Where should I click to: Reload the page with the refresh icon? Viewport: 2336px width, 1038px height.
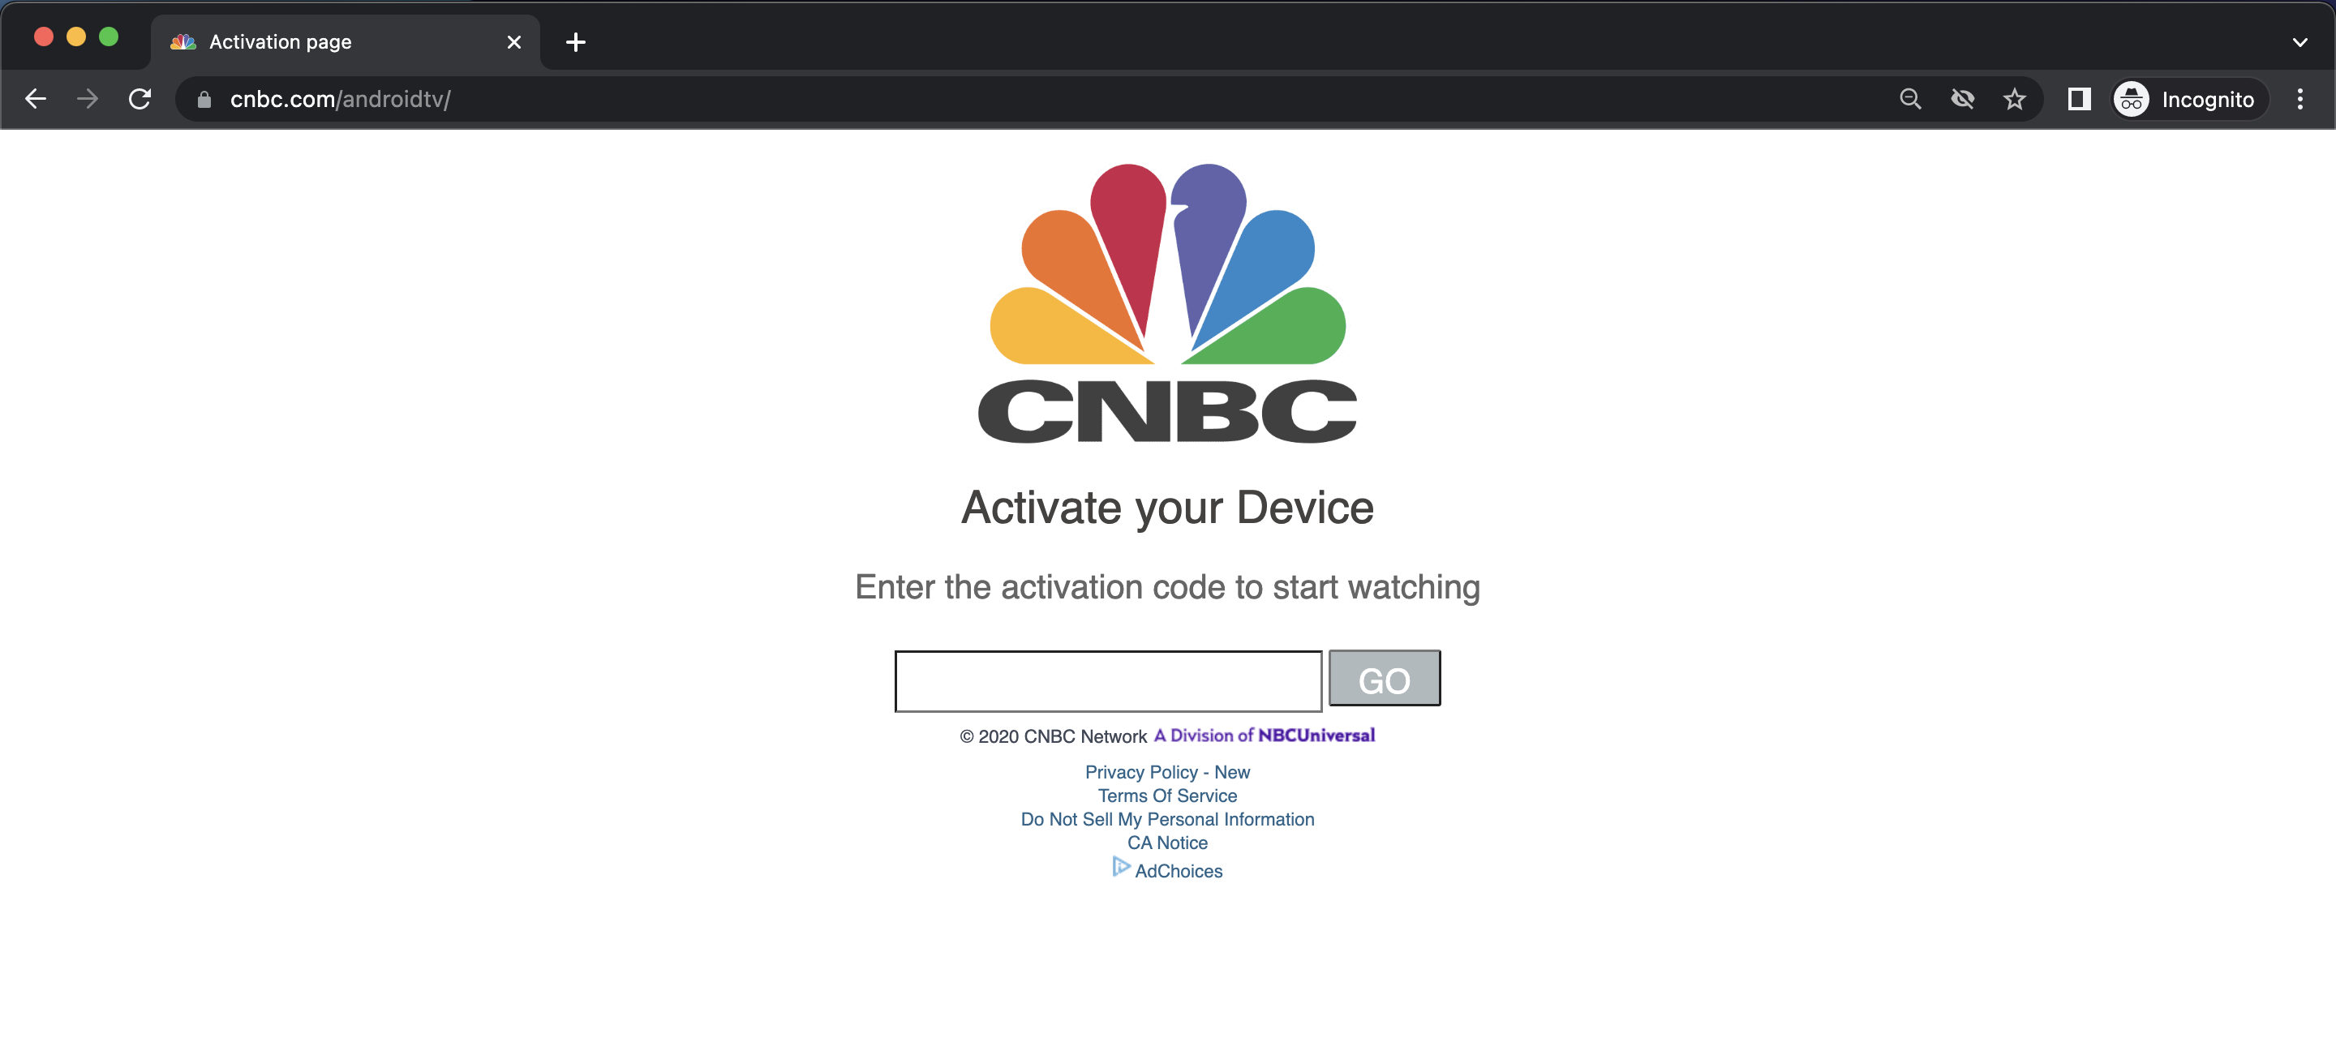click(x=140, y=99)
